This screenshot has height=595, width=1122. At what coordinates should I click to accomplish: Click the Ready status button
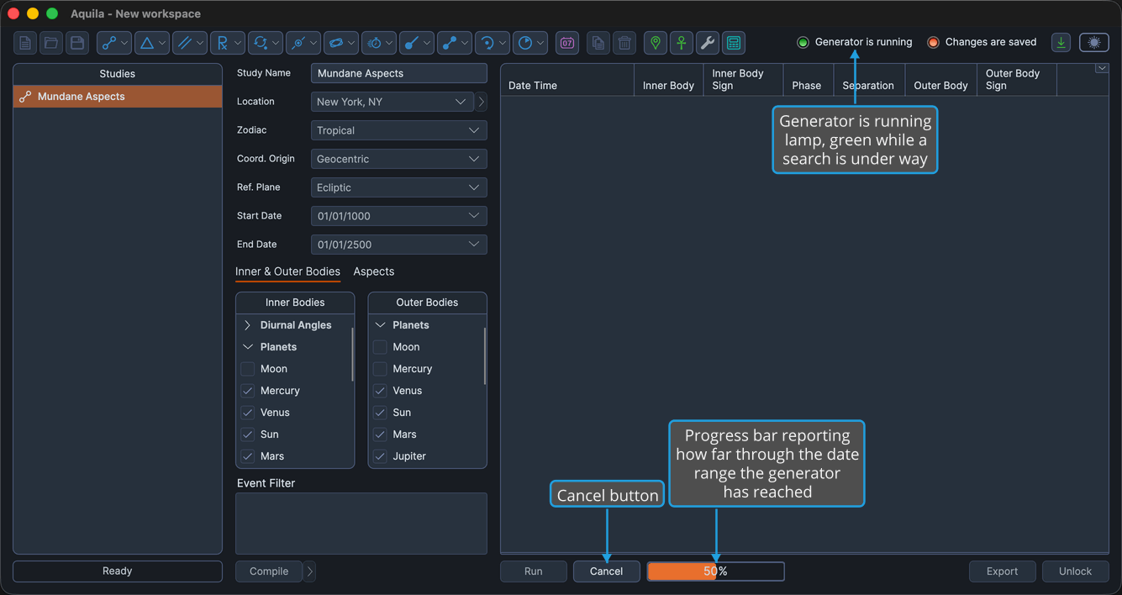pyautogui.click(x=118, y=571)
